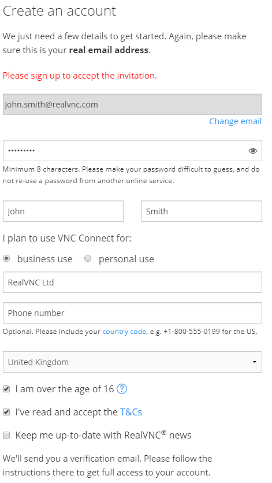
Task: Click the RealVNC Ltd company field
Action: [132, 282]
